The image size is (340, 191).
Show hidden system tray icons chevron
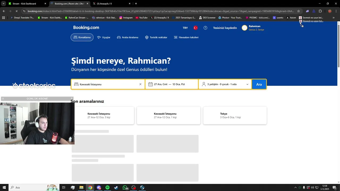(x=295, y=188)
